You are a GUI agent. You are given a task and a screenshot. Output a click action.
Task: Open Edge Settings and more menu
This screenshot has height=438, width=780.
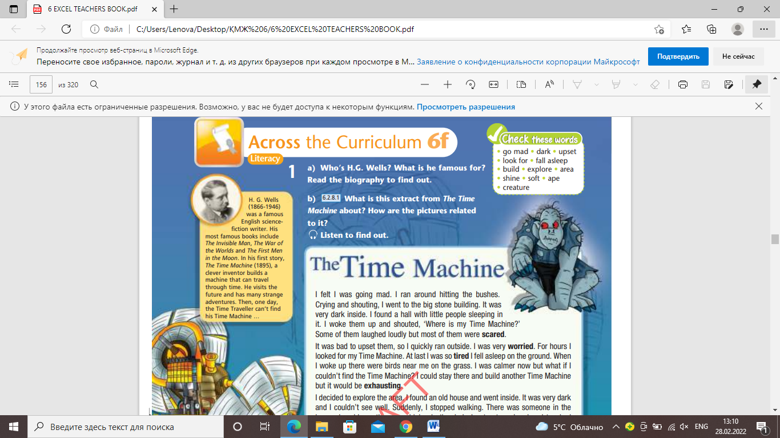[763, 29]
